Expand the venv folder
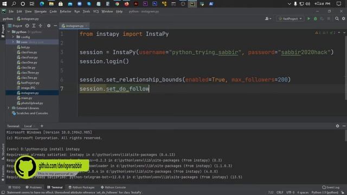Screen dimensions: 347x195 click(13, 42)
